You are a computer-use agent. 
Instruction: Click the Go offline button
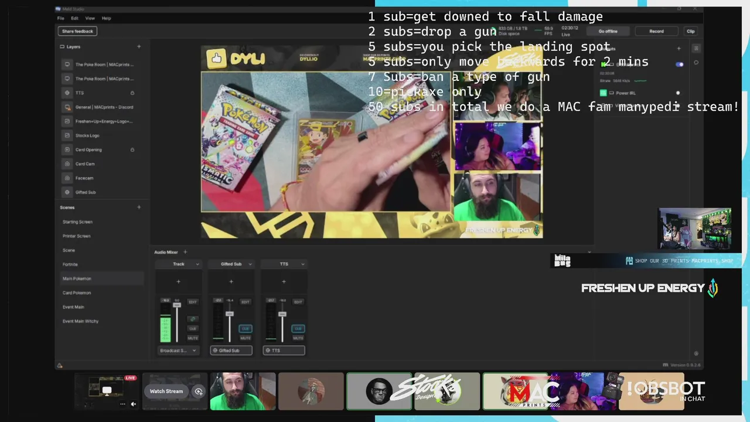coord(608,31)
